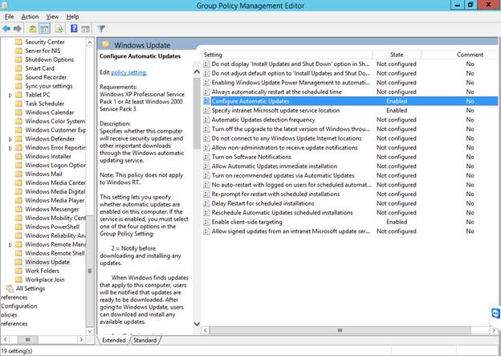Click the Back arrow toolbar icon
The width and height of the screenshot is (501, 356).
click(6, 29)
